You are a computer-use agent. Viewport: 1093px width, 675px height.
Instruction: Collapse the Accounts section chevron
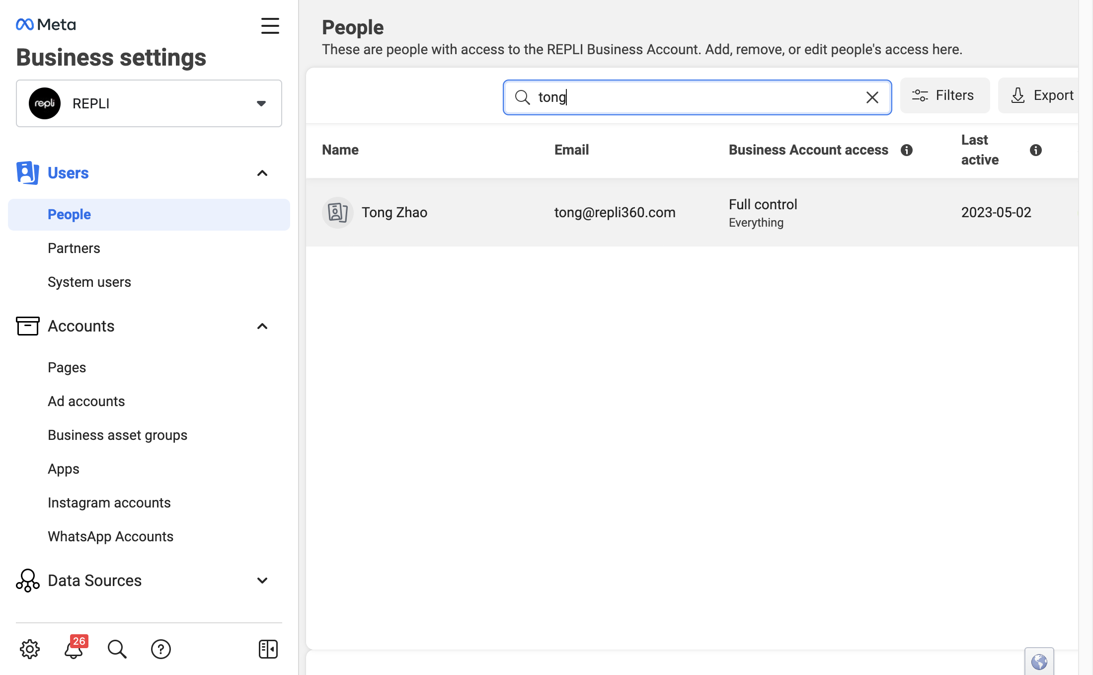tap(262, 326)
